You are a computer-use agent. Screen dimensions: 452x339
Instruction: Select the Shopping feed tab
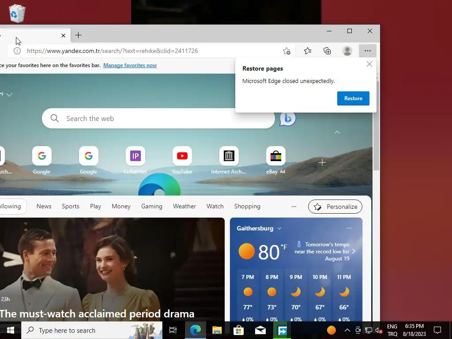(247, 207)
